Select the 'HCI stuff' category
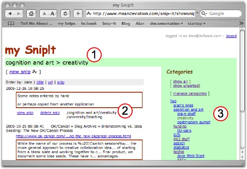 [x=181, y=139]
